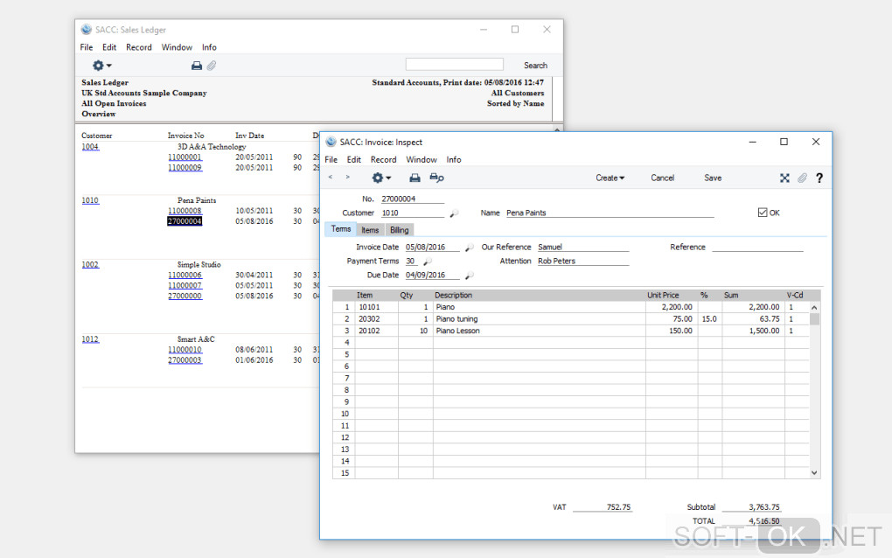Open customer lookup magnifier next to 1010

(x=454, y=213)
